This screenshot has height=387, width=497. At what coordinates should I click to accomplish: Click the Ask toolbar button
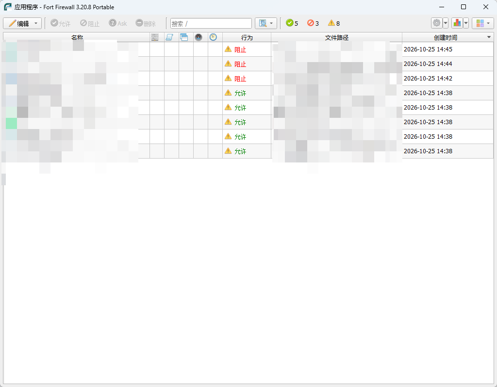click(x=118, y=23)
